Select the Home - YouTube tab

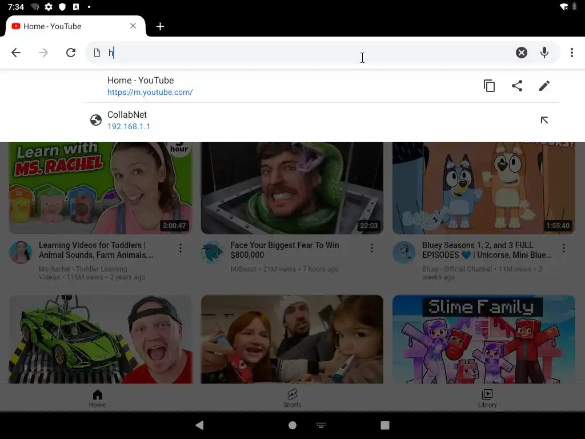75,26
